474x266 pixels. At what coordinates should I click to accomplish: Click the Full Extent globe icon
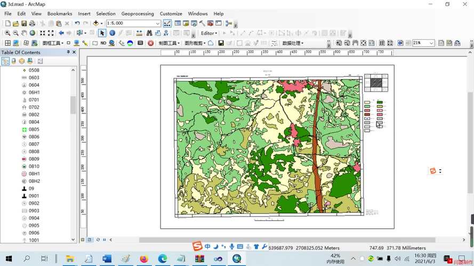pyautogui.click(x=33, y=33)
